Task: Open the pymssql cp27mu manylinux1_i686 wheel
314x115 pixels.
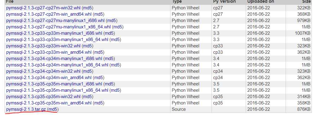Action: point(56,21)
